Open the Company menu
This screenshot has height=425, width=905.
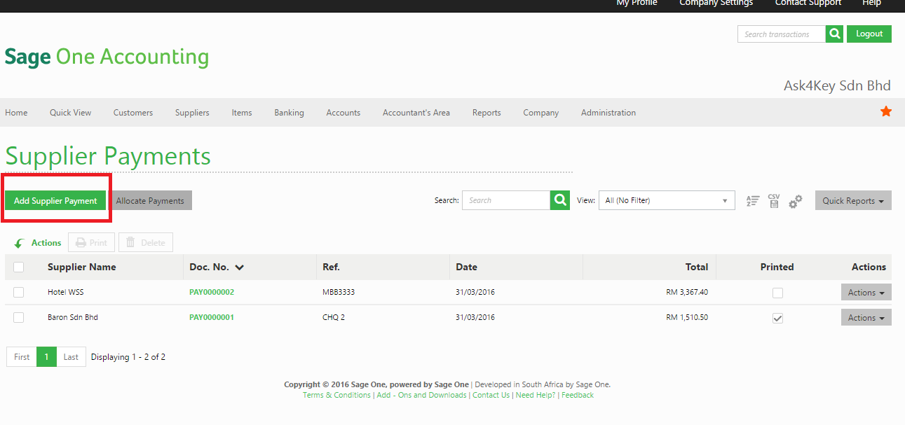pyautogui.click(x=541, y=112)
